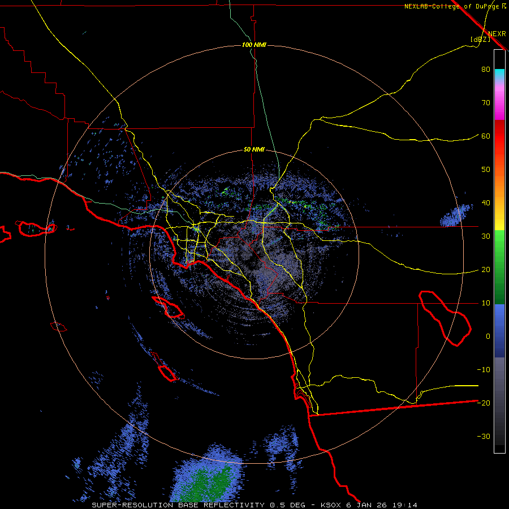The image size is (509, 509).
Task: Click the NEXLAB-College of DuPage title text
Action: pyautogui.click(x=451, y=6)
